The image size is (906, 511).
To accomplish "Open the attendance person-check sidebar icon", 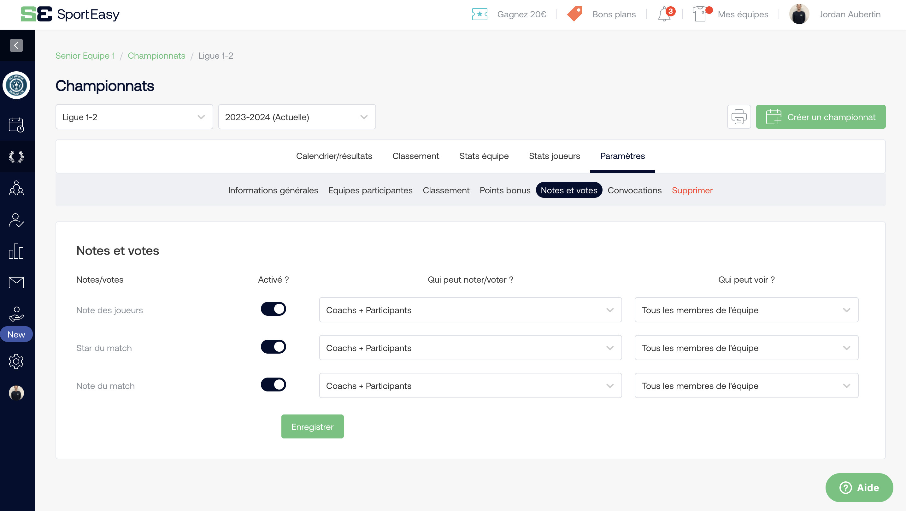I will coord(16,220).
